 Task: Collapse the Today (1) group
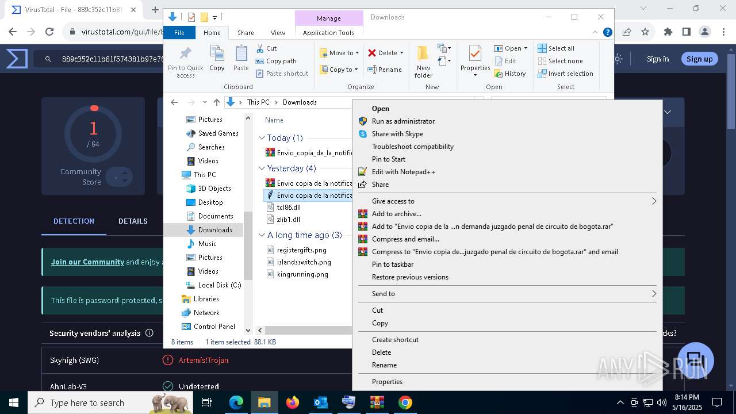pyautogui.click(x=262, y=138)
